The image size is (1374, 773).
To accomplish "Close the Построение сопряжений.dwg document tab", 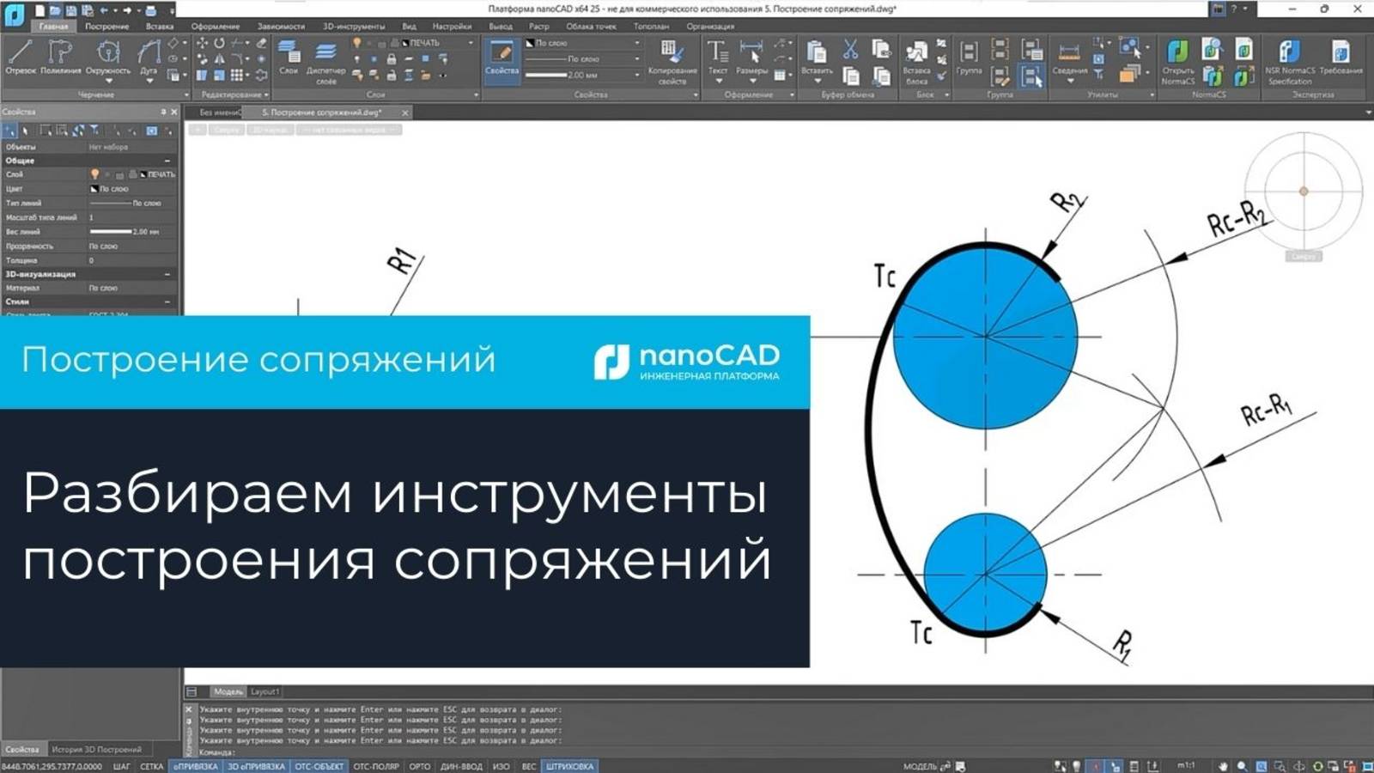I will point(405,113).
